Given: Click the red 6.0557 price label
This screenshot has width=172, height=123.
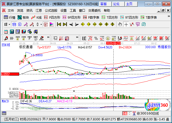Looking at the screenshot, I should coord(10,74).
